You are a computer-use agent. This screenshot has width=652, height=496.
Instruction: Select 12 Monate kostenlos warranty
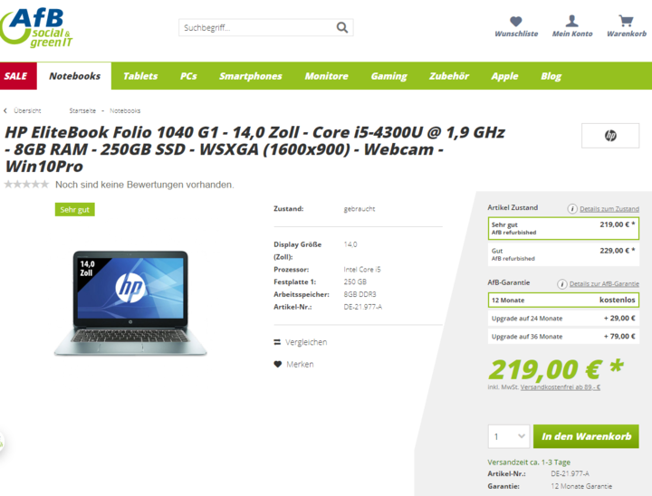pyautogui.click(x=563, y=300)
